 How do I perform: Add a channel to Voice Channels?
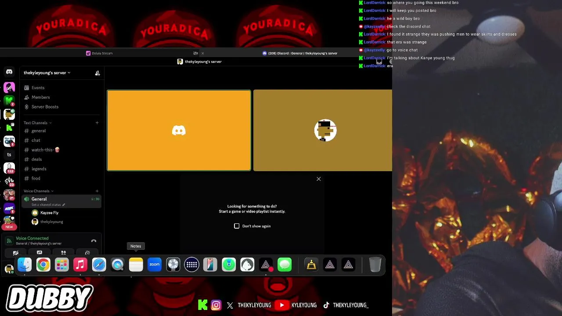pos(97,191)
